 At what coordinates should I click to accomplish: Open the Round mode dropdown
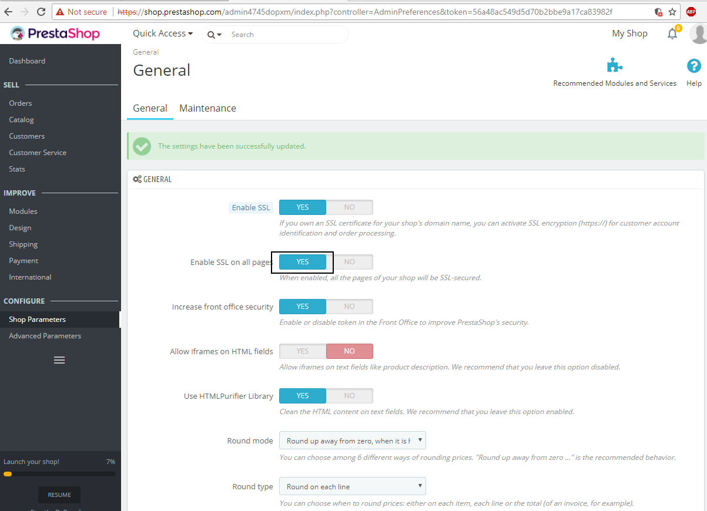353,441
